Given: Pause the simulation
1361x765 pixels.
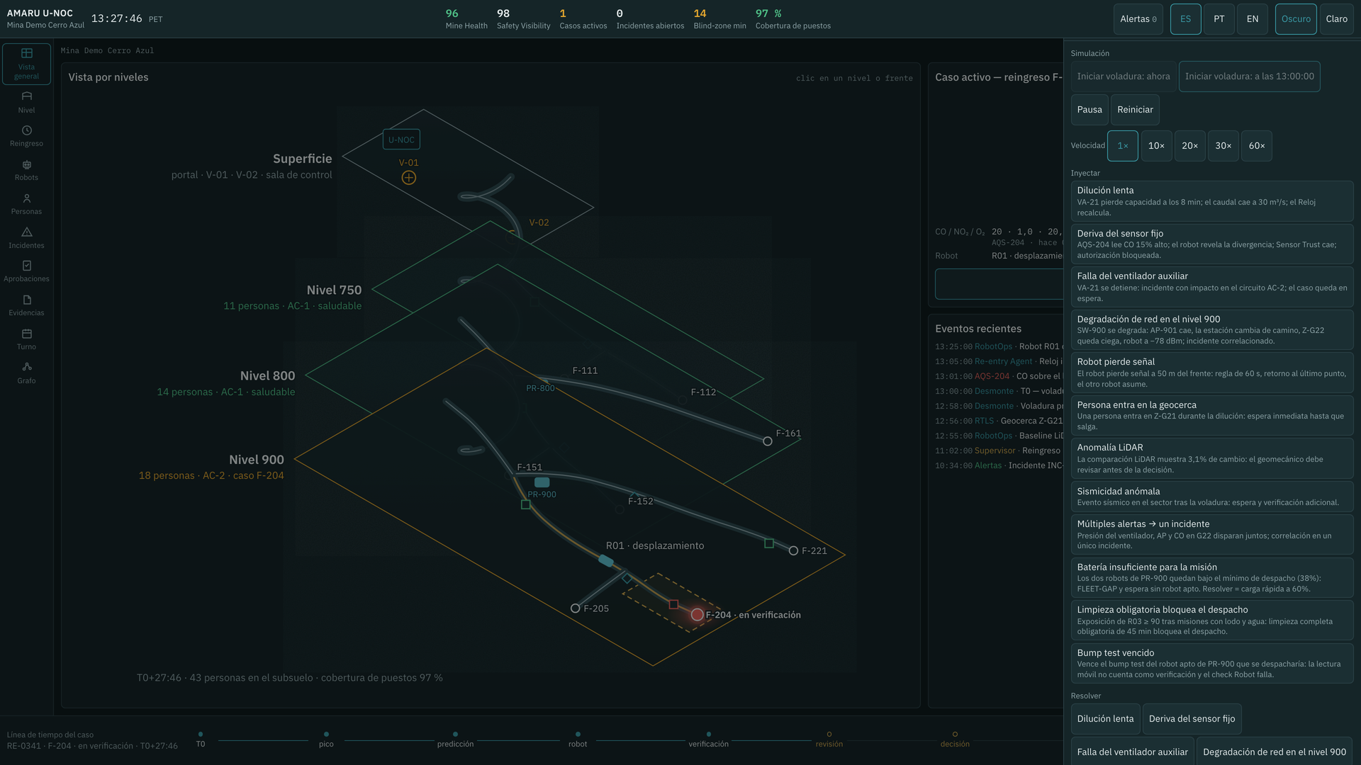Looking at the screenshot, I should tap(1090, 110).
